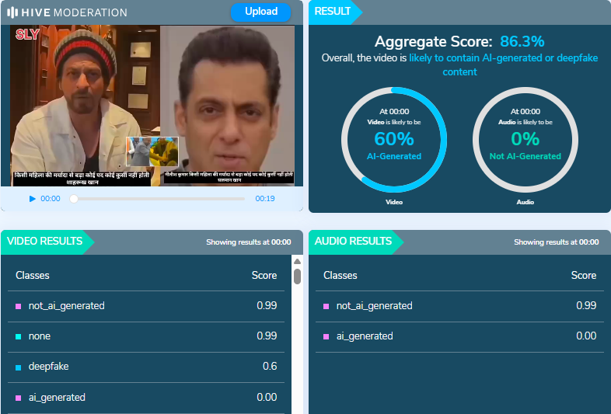Viewport: 611px width, 414px height.
Task: Click the Video Results scrollbar thumb
Action: pos(297,277)
